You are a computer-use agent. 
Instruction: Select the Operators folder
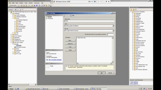[19, 50]
